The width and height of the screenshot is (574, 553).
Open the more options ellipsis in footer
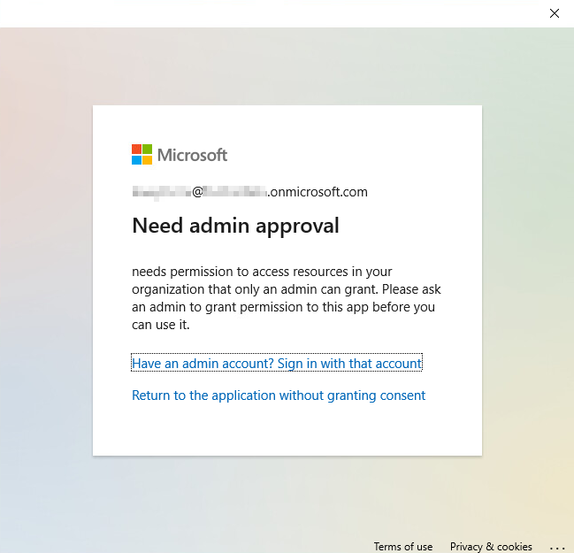556,547
